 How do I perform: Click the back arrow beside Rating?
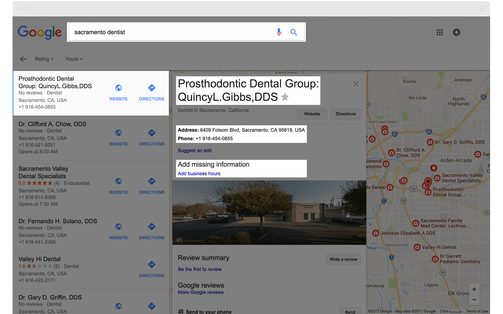coord(23,59)
